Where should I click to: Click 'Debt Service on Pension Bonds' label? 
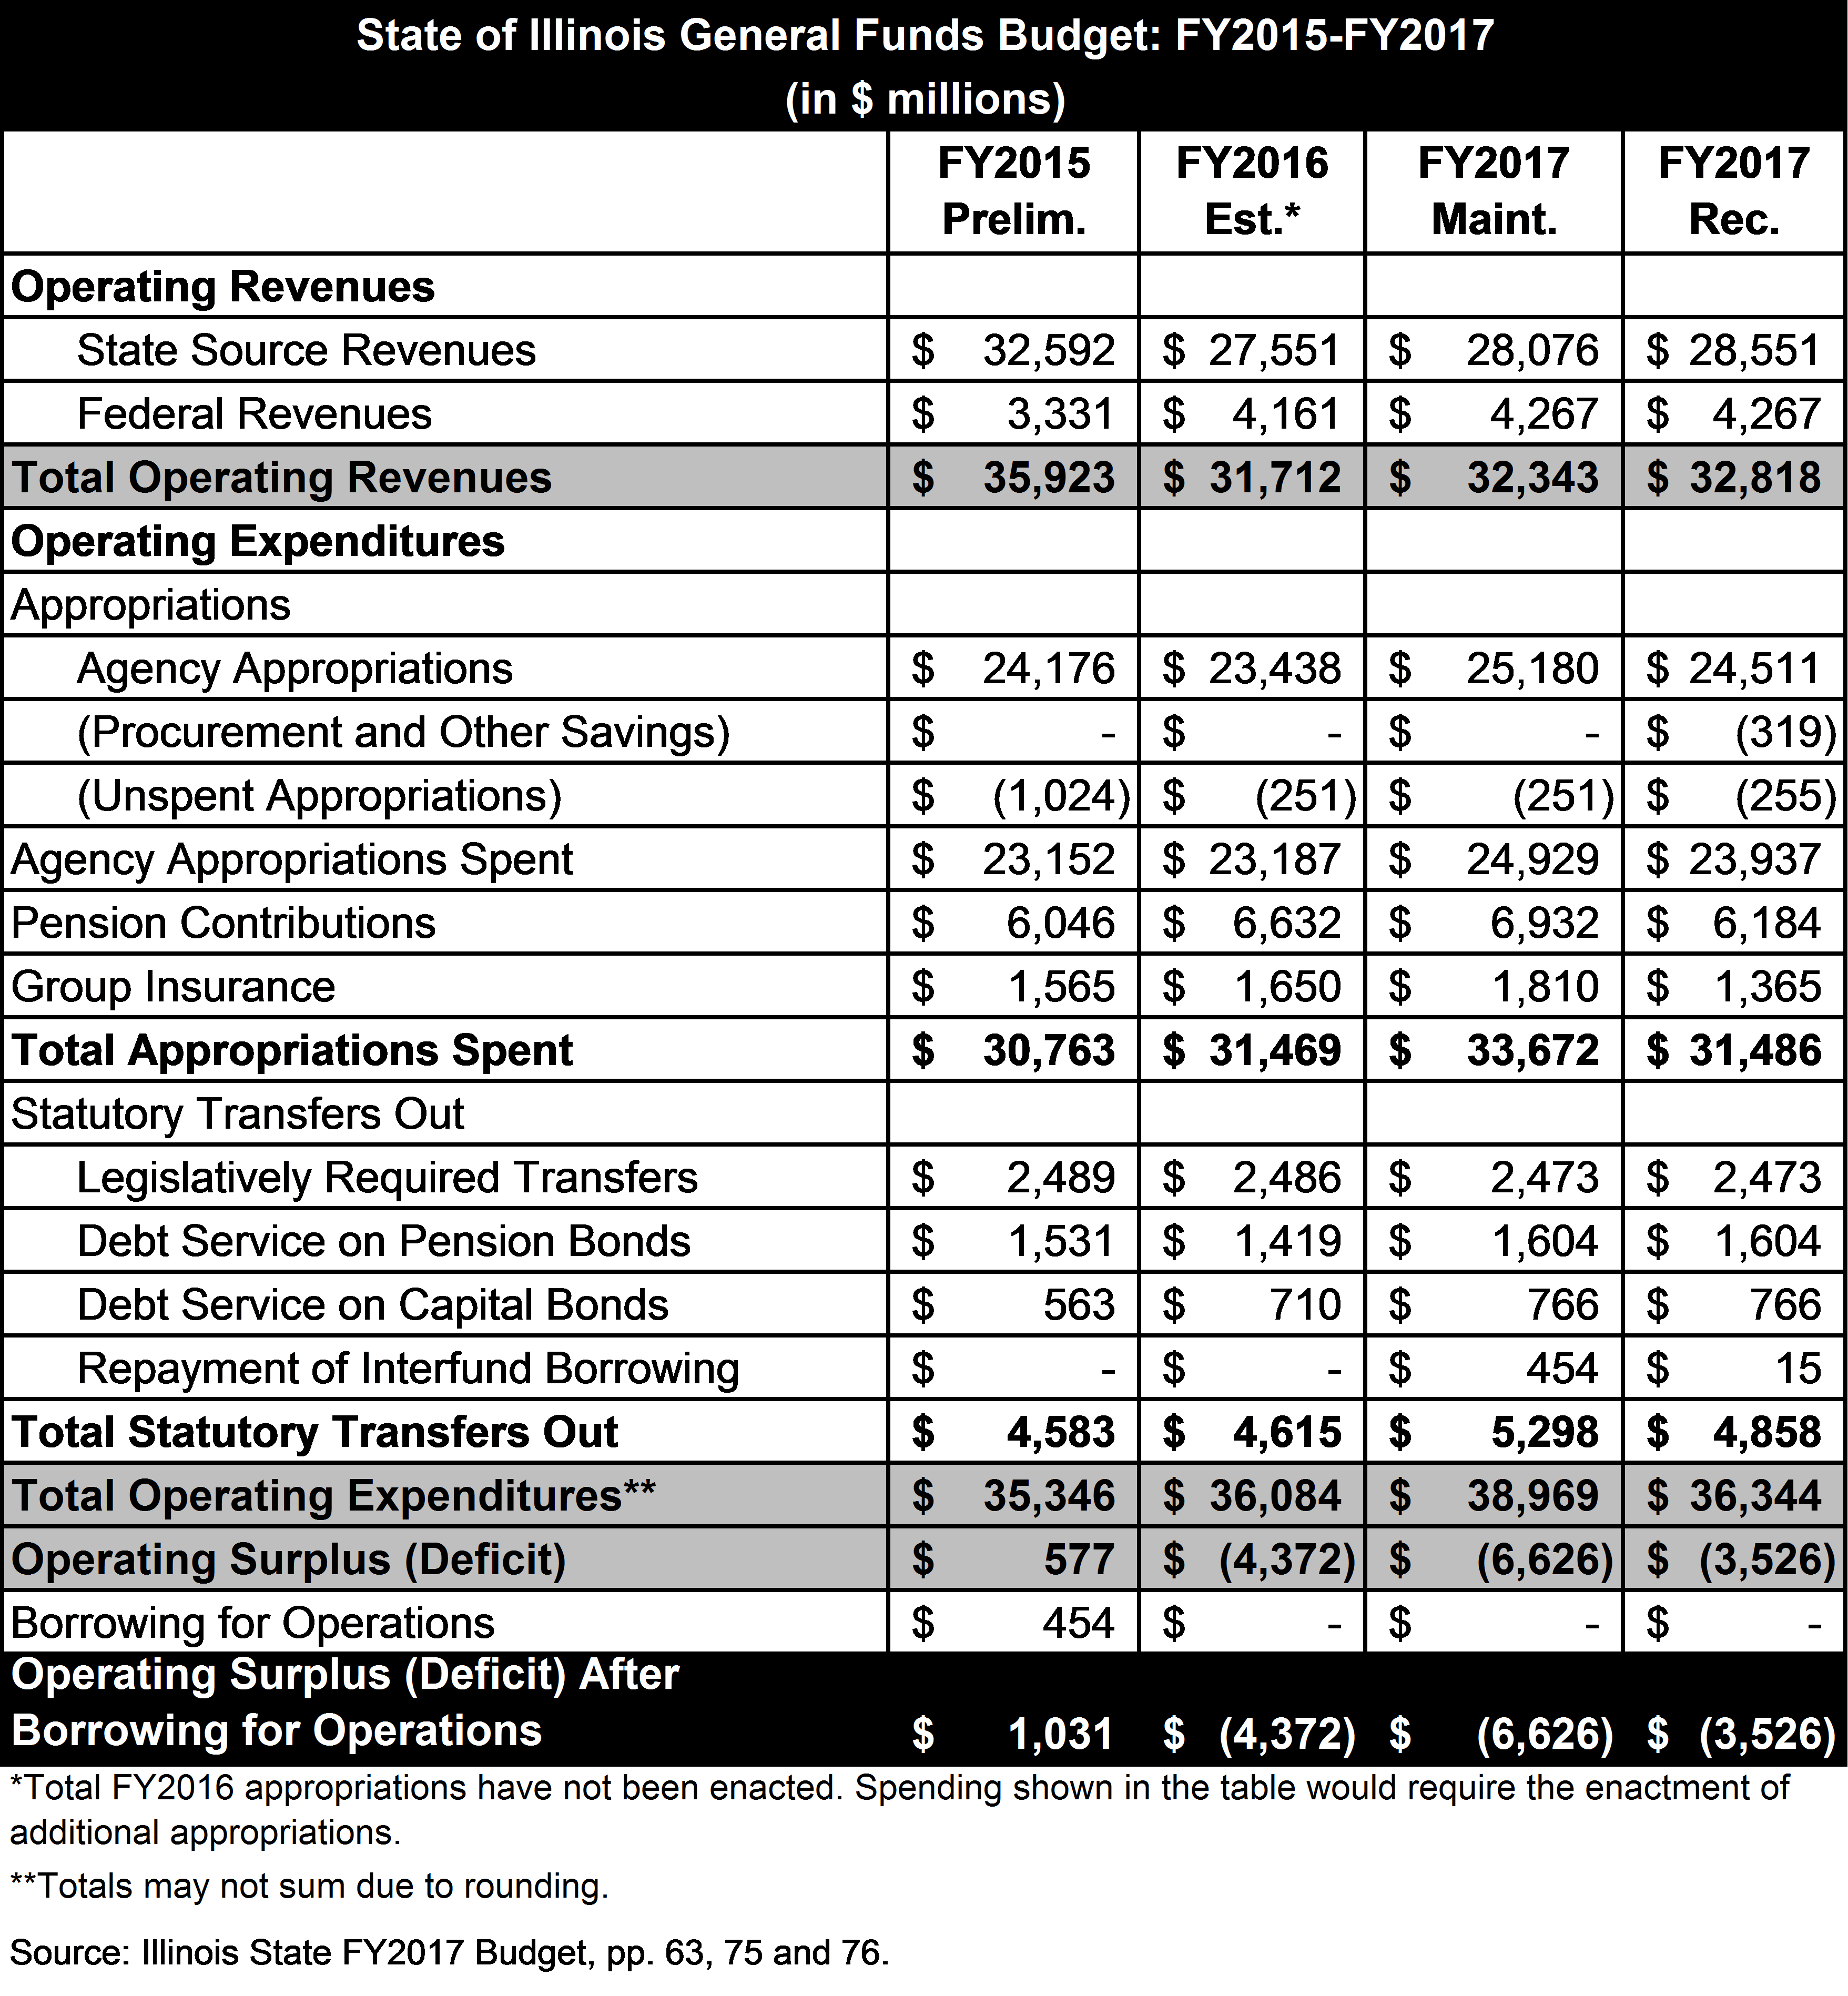(384, 1242)
